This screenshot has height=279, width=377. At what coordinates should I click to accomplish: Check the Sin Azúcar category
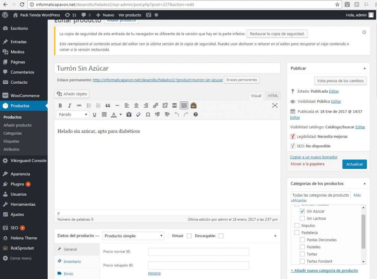point(302,211)
